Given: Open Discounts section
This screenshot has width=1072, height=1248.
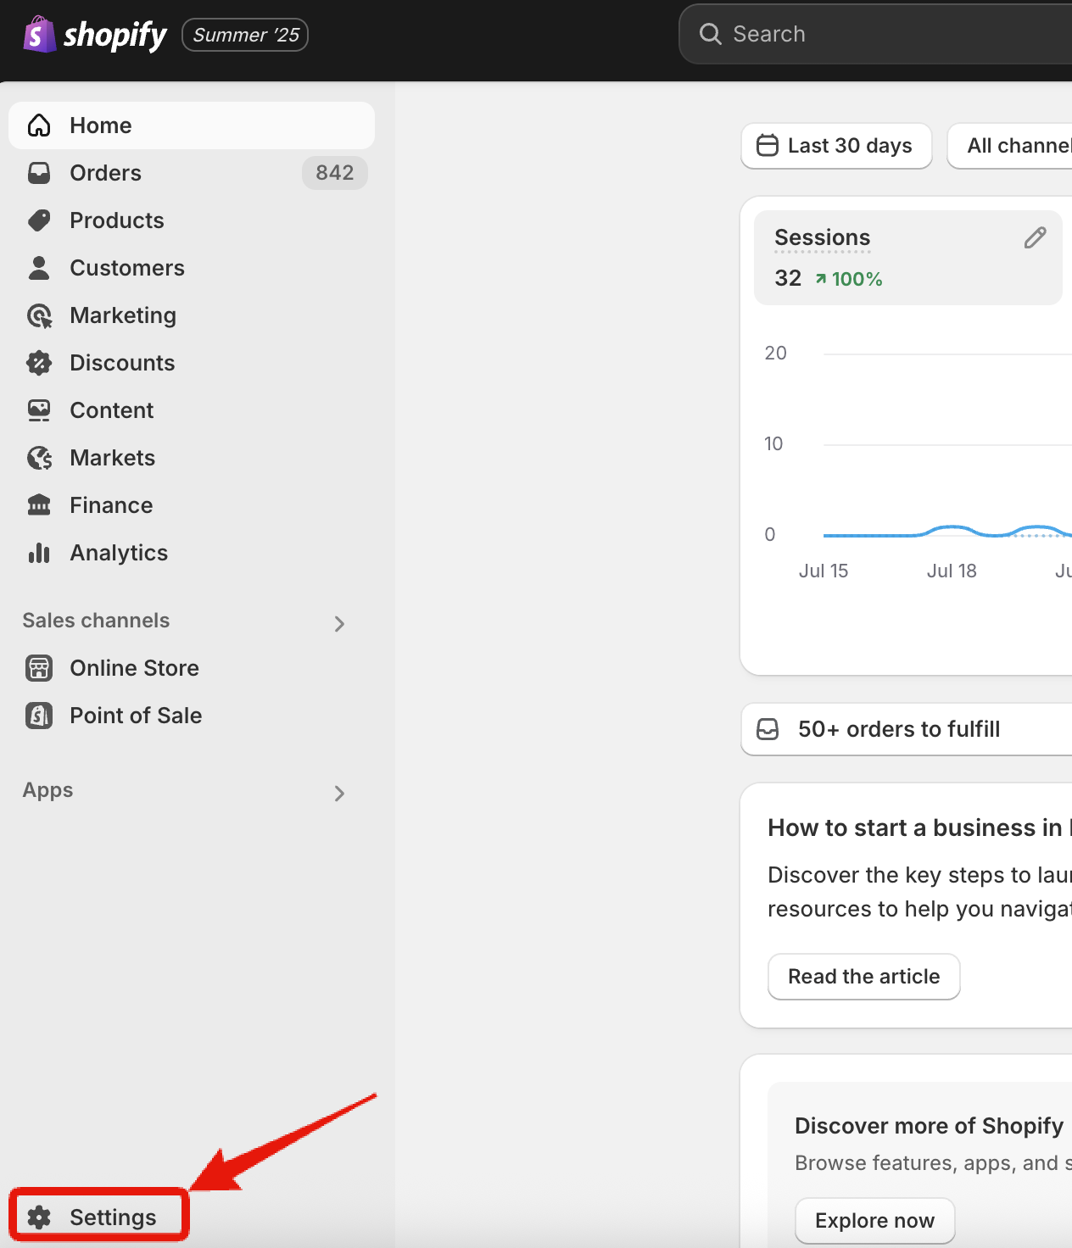Looking at the screenshot, I should click(122, 363).
